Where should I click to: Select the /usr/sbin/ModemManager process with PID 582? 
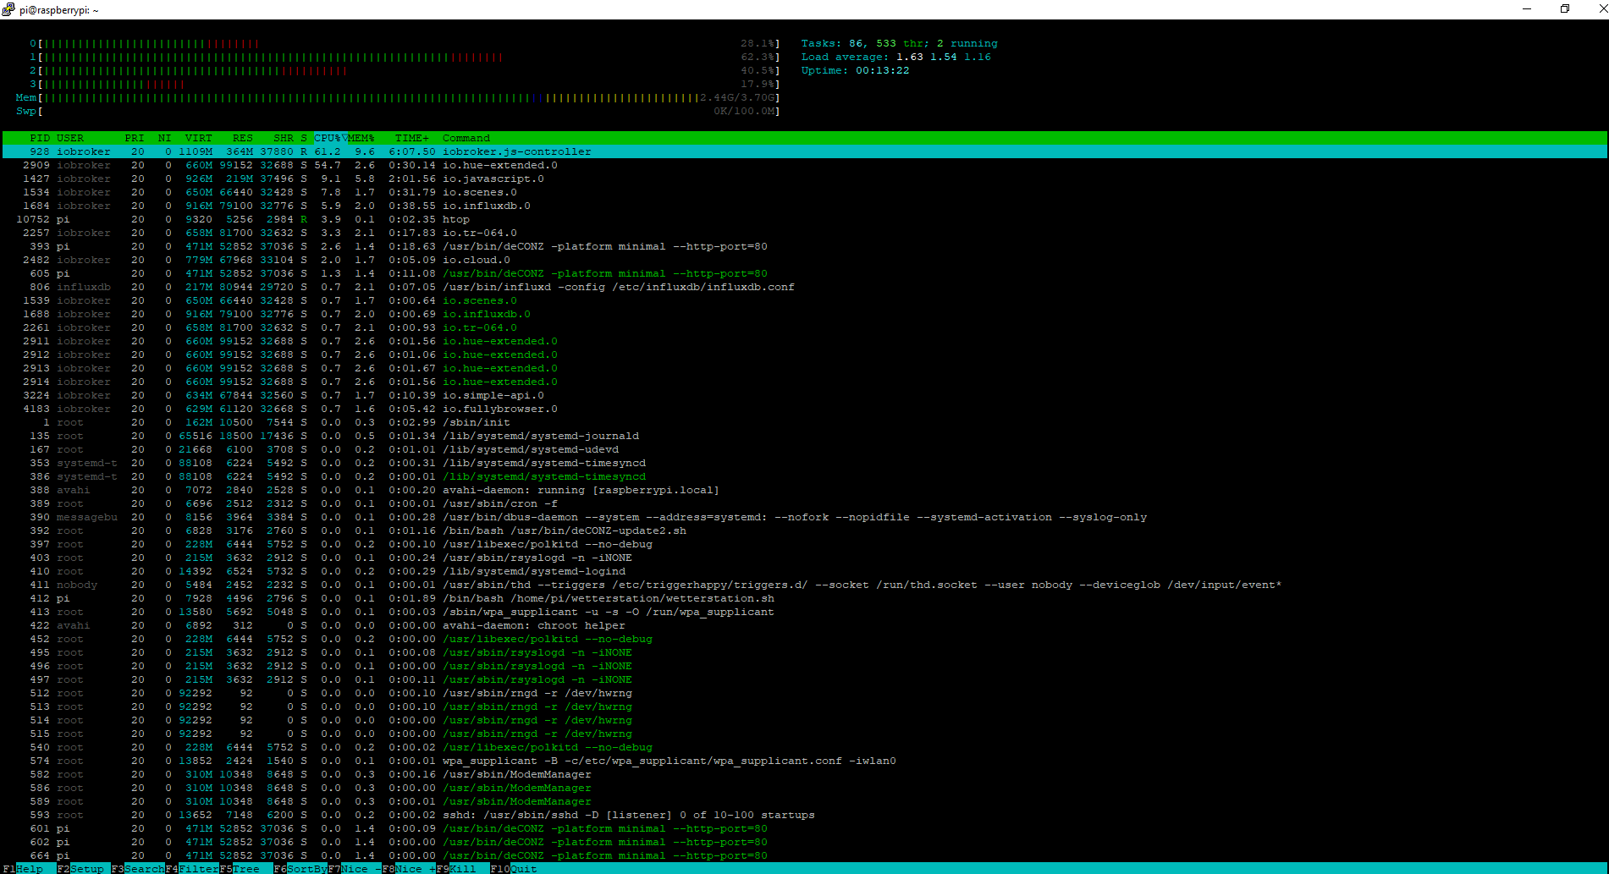[516, 774]
